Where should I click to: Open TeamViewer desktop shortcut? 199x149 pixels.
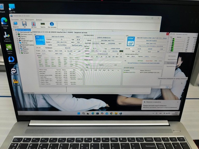[14, 72]
